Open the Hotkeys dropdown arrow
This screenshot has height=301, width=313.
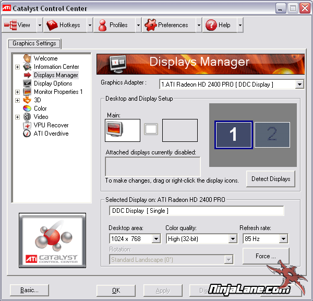tap(90, 25)
